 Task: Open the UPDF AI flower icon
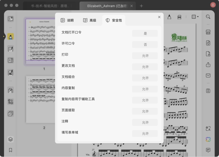tap(208, 139)
